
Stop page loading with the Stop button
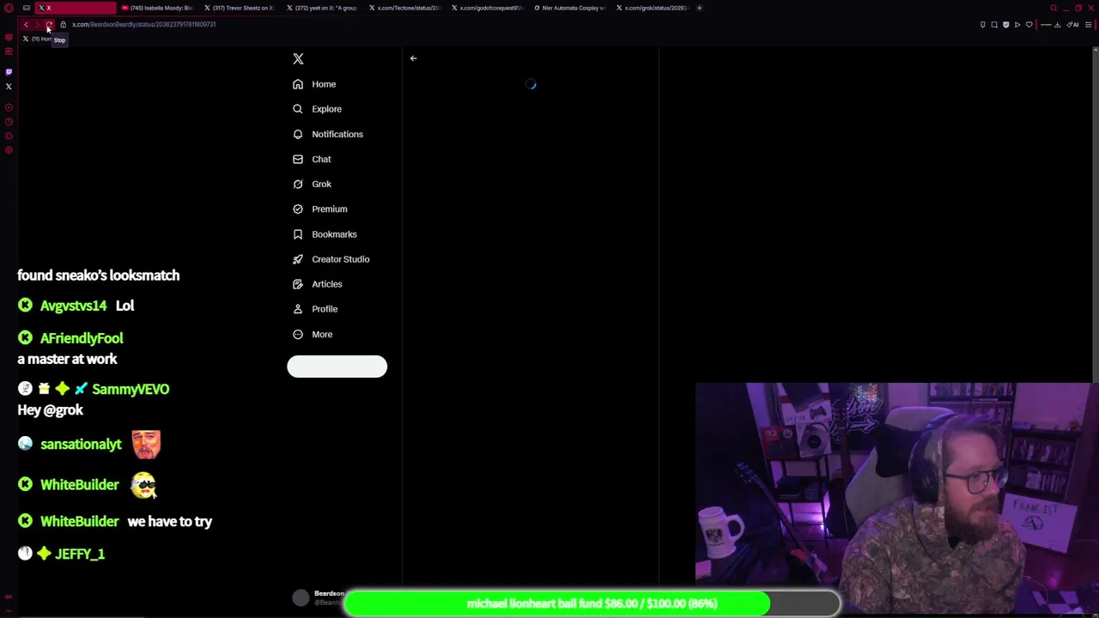(49, 24)
